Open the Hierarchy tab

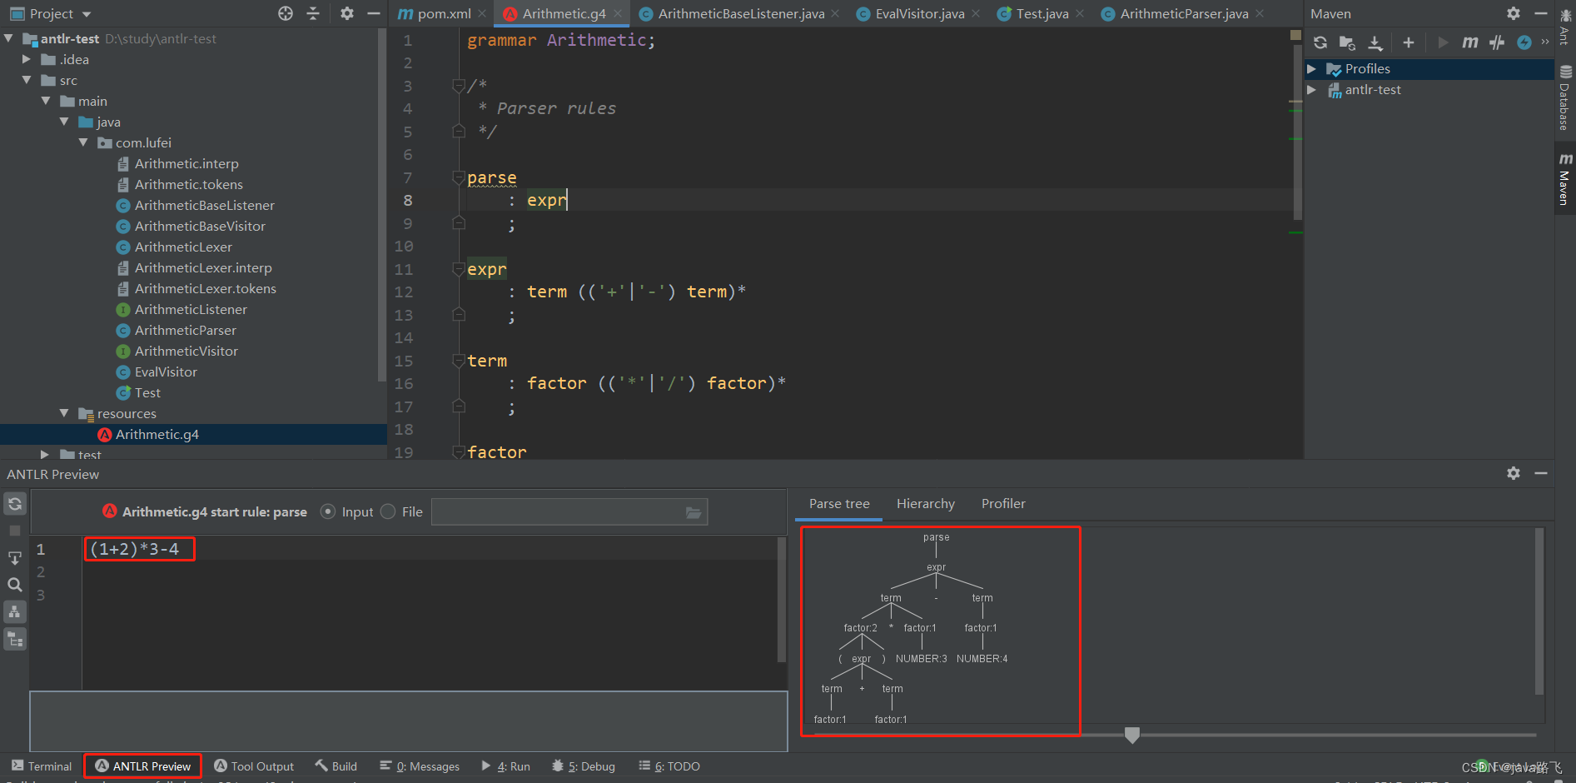click(x=925, y=504)
